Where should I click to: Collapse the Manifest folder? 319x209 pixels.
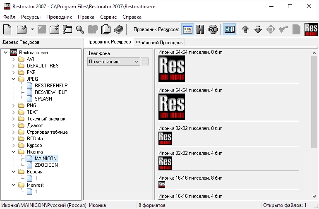pyautogui.click(x=13, y=185)
